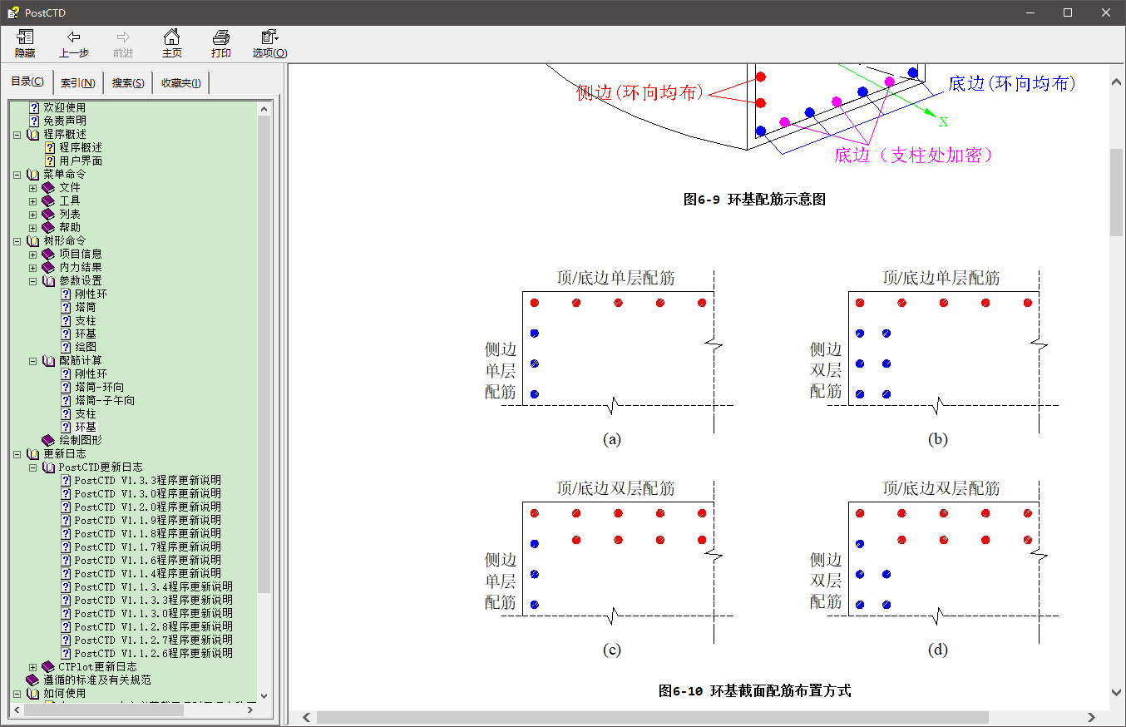Click the content pane vertical scrollbar thumb
The width and height of the screenshot is (1126, 727).
(1116, 193)
